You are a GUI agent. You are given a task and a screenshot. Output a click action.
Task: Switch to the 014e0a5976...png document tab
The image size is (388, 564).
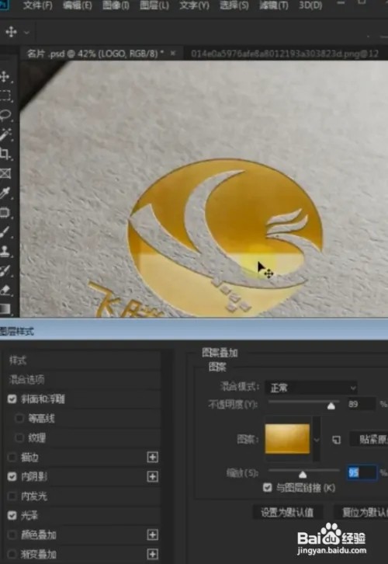pos(285,54)
